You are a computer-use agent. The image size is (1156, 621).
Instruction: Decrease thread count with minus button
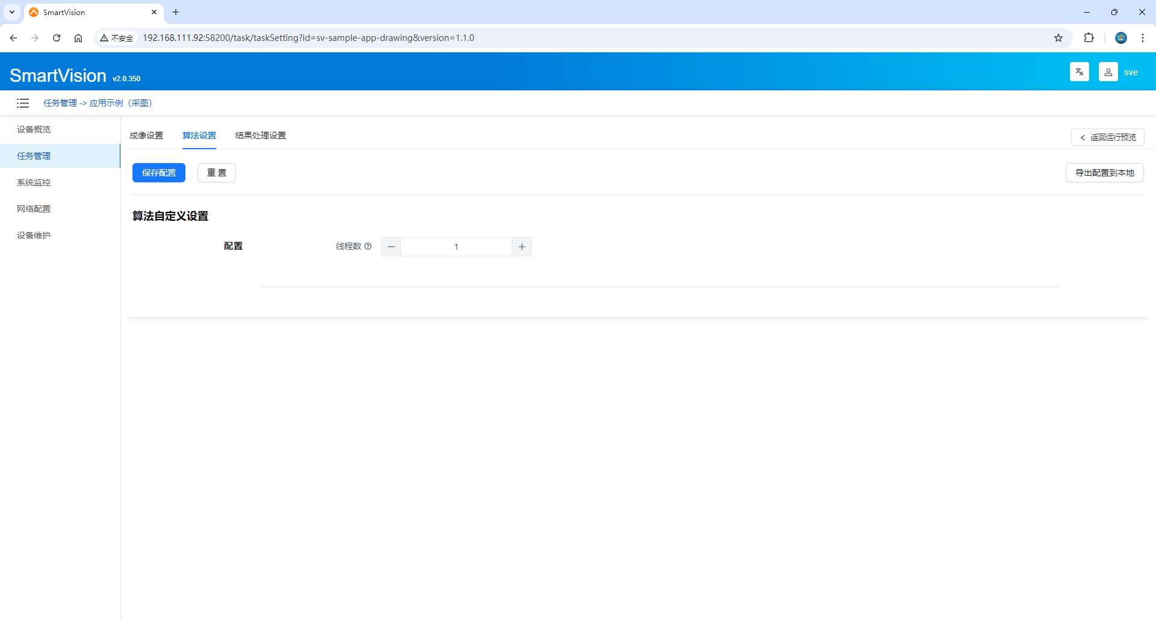click(x=391, y=247)
